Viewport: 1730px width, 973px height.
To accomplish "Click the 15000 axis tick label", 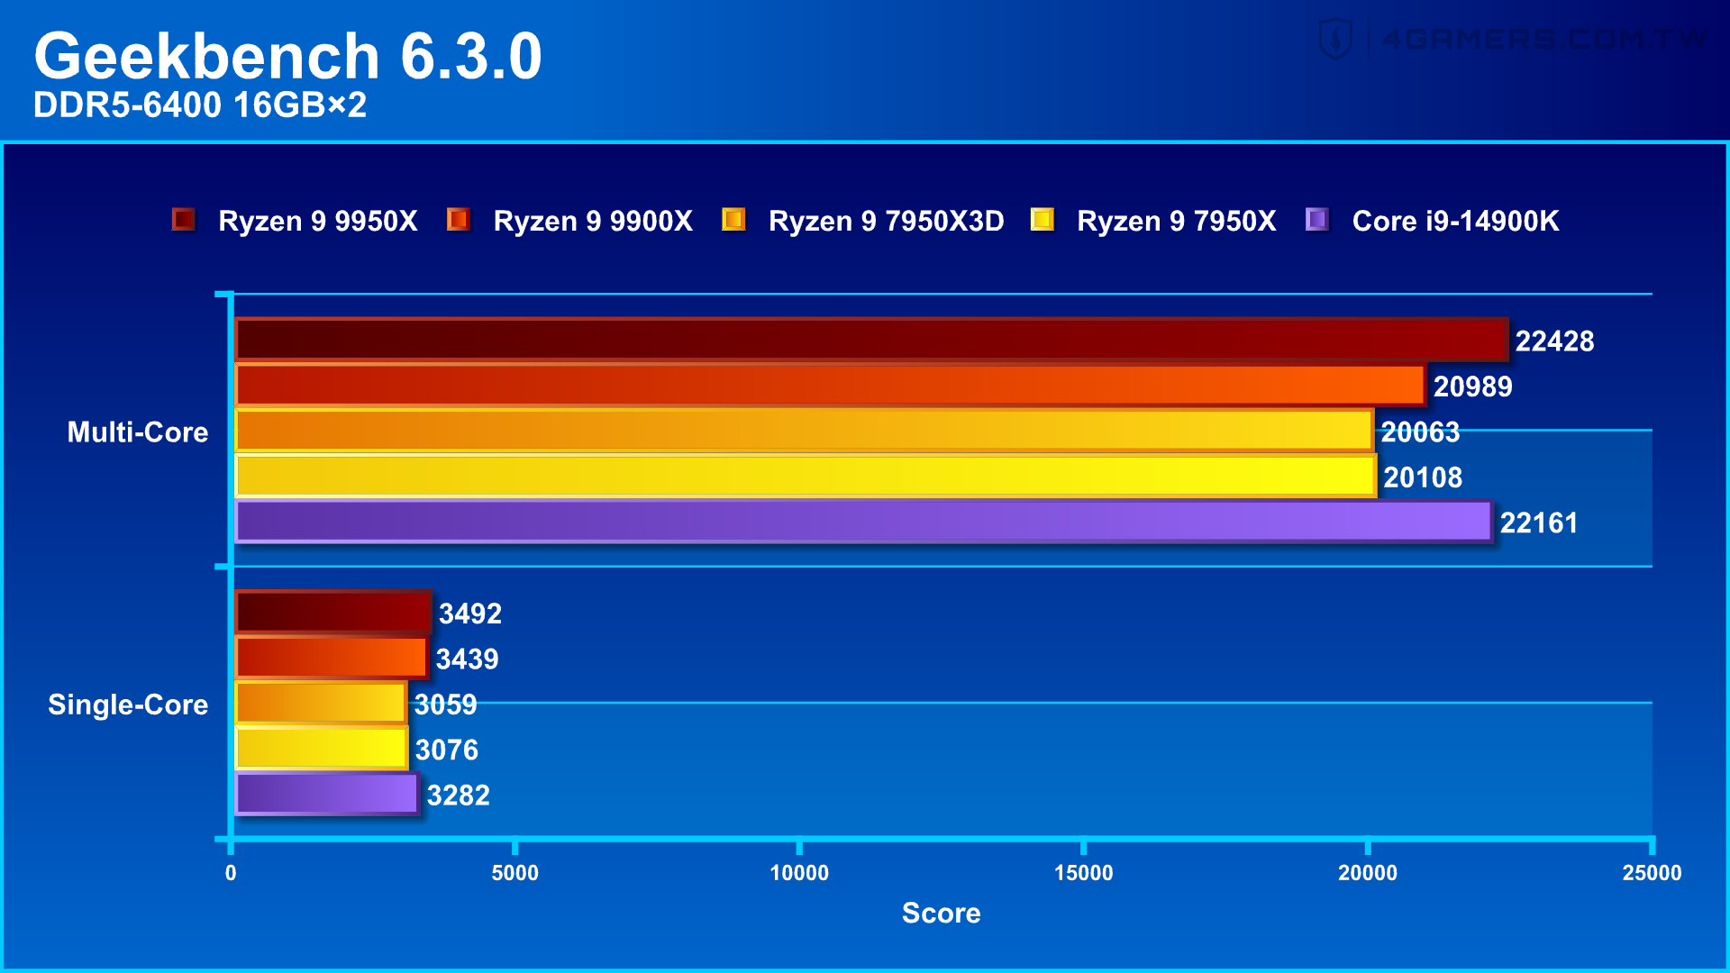I will [1084, 873].
